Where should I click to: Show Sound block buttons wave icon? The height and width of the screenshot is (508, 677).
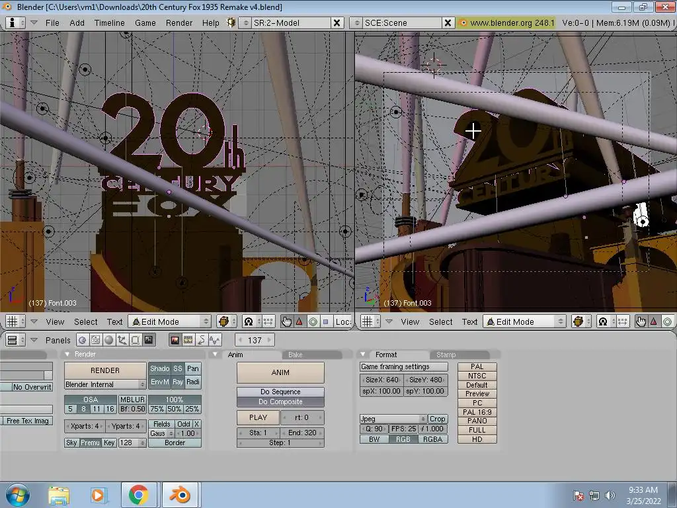(215, 340)
